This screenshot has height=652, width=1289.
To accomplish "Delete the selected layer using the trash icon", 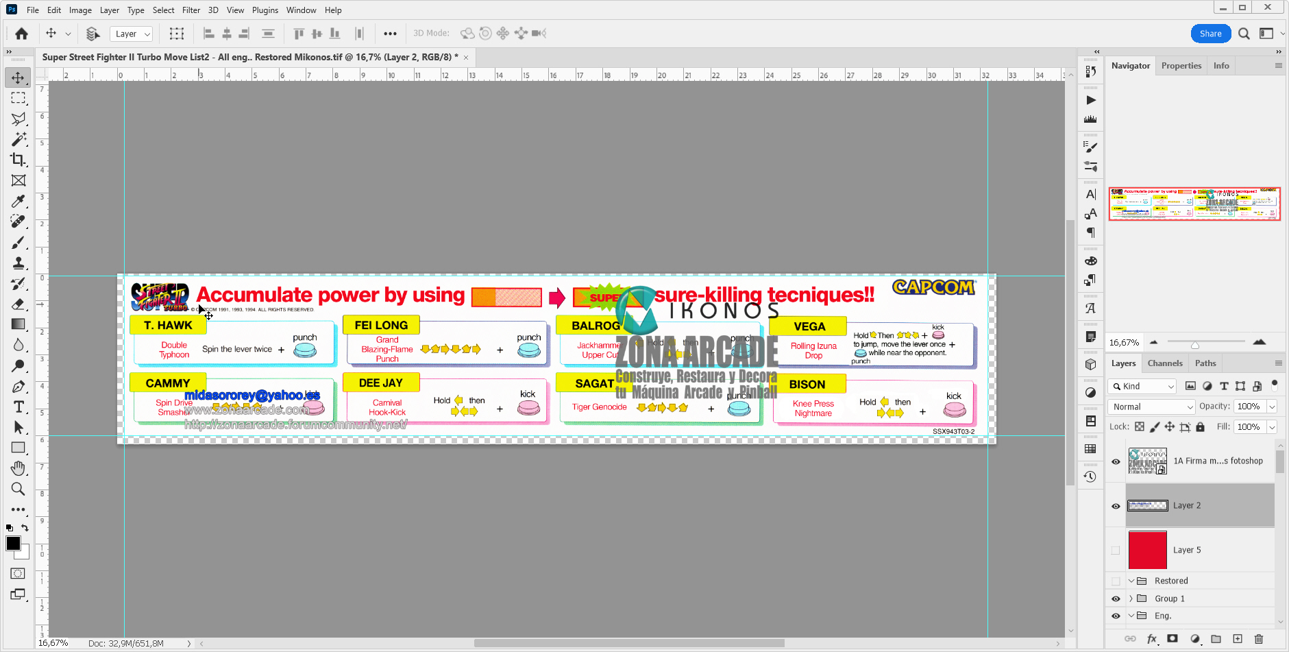I will [x=1260, y=638].
